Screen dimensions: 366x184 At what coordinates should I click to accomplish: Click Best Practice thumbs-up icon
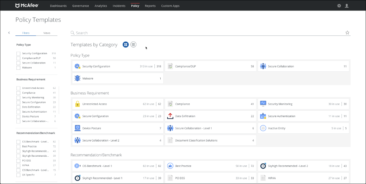(170, 166)
